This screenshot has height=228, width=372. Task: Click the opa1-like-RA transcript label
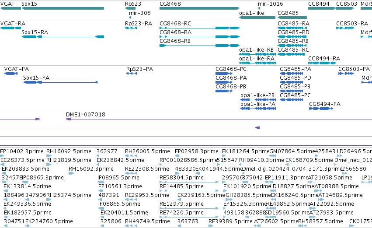tap(257, 59)
